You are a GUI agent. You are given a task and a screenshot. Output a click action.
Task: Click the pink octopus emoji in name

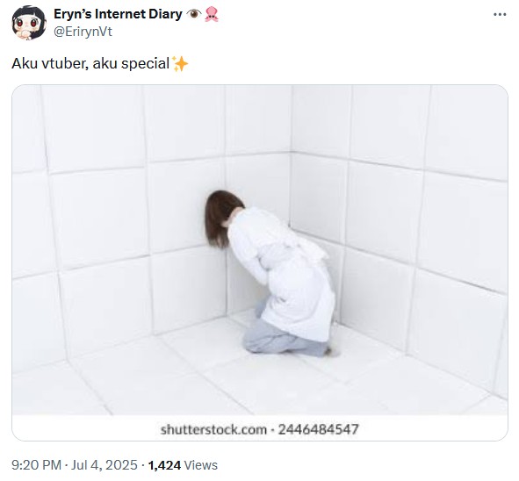click(211, 14)
